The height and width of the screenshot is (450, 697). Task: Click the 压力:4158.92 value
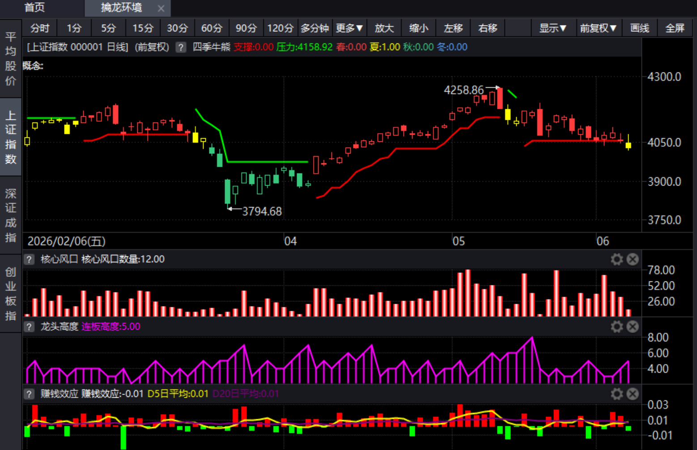[x=305, y=47]
